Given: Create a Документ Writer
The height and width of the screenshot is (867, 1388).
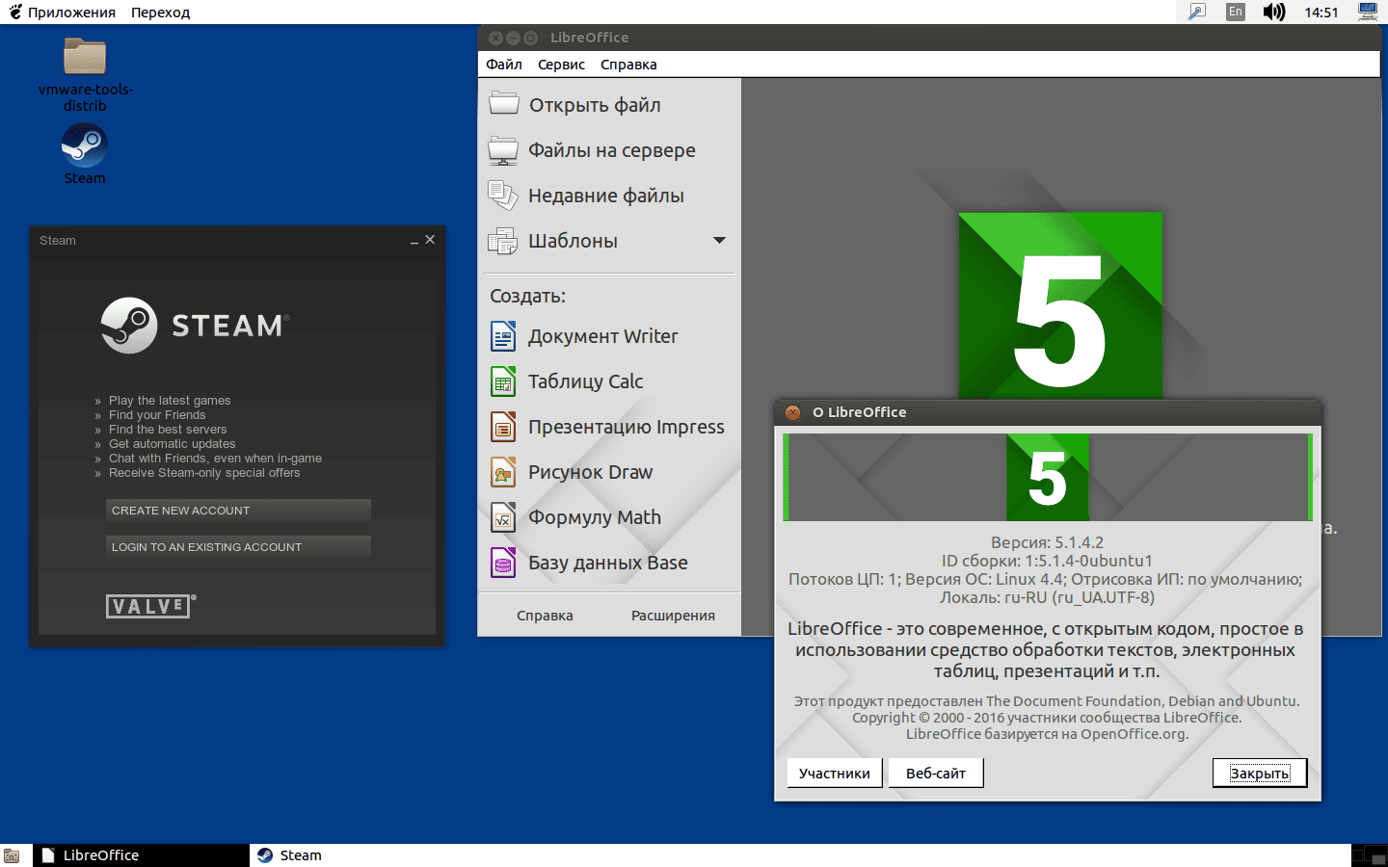Looking at the screenshot, I should (603, 336).
